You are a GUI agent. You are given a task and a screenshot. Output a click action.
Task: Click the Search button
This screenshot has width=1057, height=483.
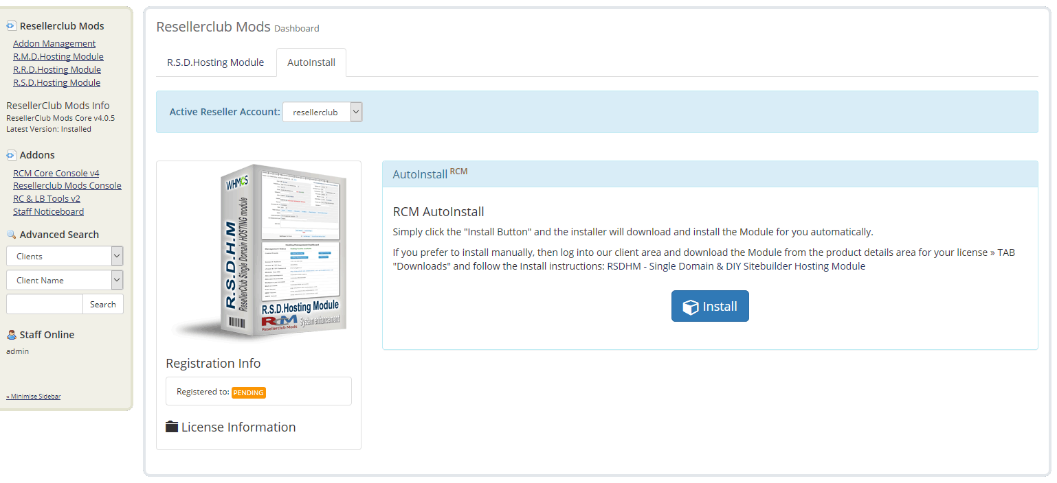[103, 304]
